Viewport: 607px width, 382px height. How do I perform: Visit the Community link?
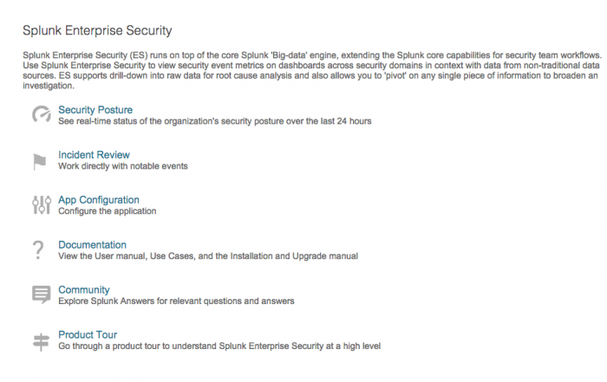(84, 290)
